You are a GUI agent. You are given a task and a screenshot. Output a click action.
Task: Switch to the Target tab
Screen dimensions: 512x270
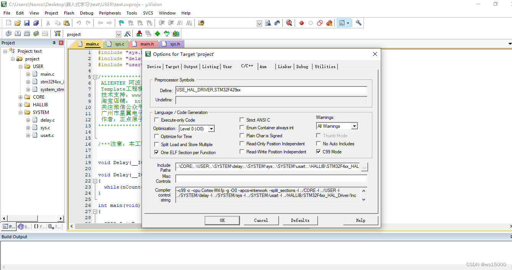(172, 67)
